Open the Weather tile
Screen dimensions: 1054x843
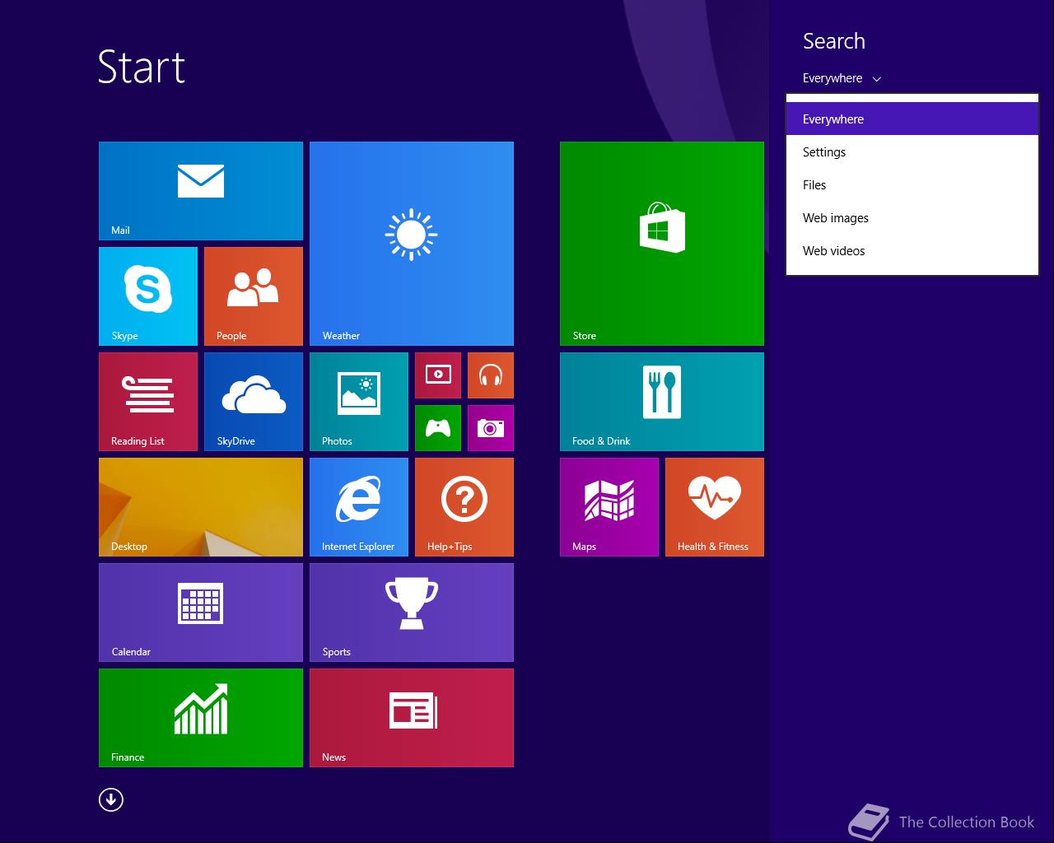412,244
